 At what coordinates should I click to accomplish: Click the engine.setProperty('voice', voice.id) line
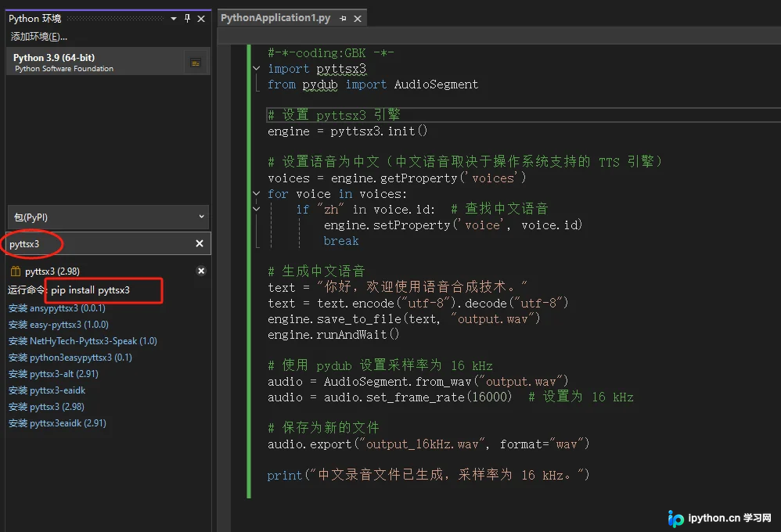453,225
